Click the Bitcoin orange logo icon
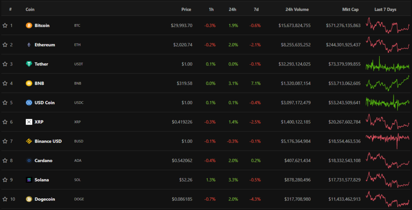 29,25
